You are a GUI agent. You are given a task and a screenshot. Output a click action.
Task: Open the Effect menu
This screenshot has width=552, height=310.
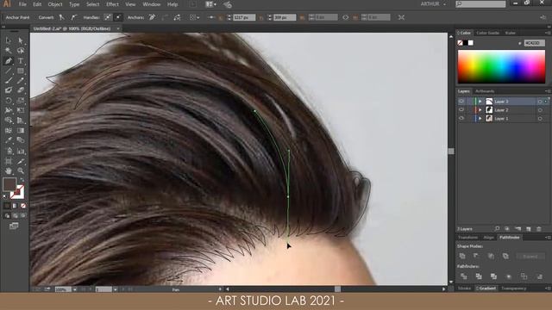click(x=112, y=4)
